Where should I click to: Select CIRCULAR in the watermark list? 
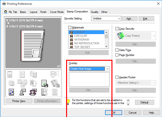87,36
